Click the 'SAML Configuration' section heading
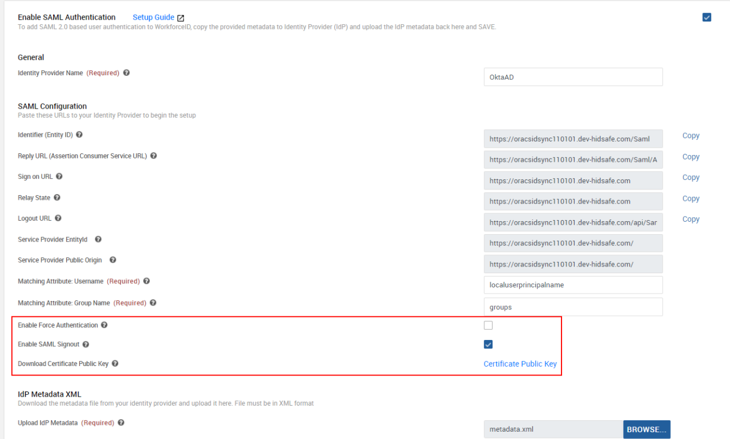Viewport: 730px width, 439px height. pos(53,106)
